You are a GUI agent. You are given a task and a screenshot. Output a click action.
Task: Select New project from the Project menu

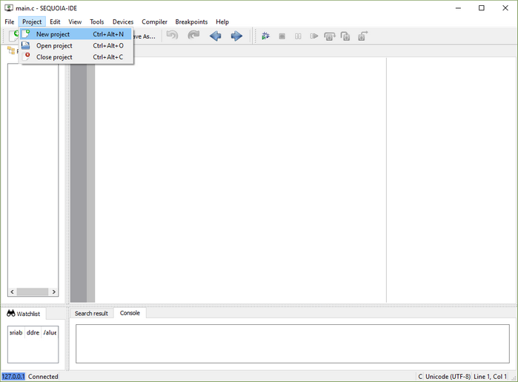(76, 34)
